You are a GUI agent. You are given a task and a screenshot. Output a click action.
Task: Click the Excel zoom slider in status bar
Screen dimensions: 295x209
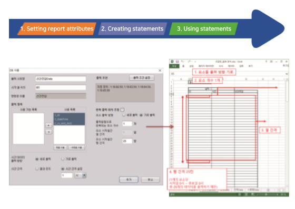tap(267, 195)
